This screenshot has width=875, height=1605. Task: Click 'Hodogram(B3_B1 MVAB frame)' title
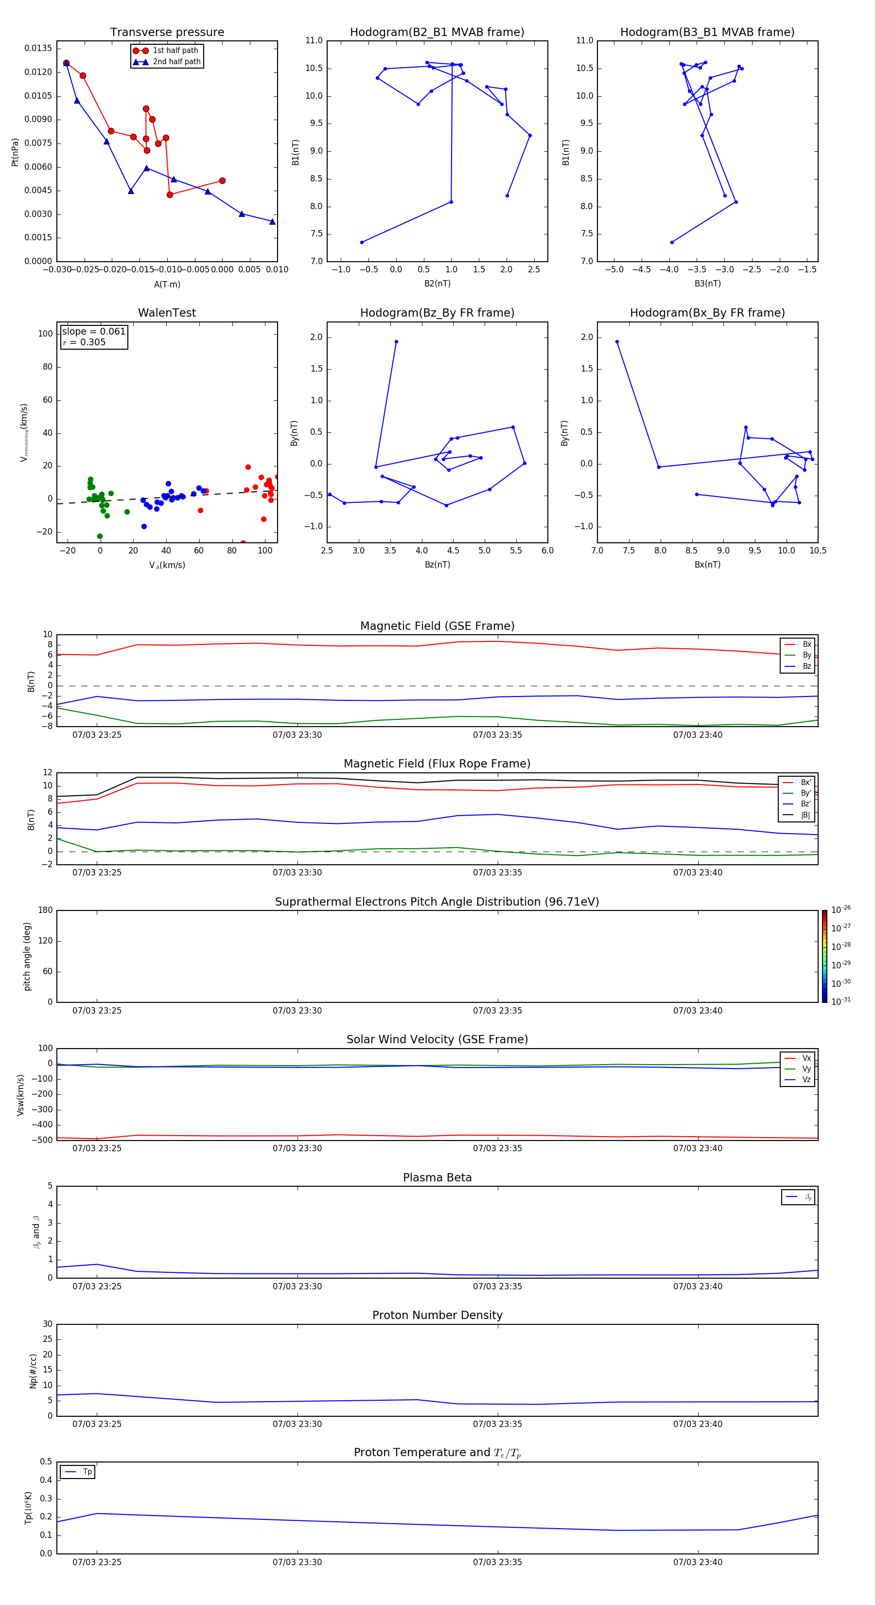(x=707, y=33)
